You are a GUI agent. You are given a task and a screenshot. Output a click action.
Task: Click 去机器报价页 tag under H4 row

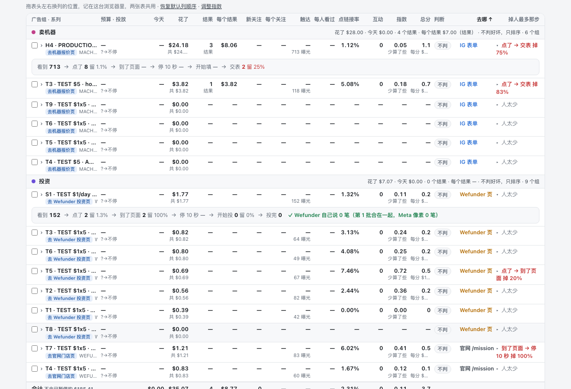click(x=61, y=53)
